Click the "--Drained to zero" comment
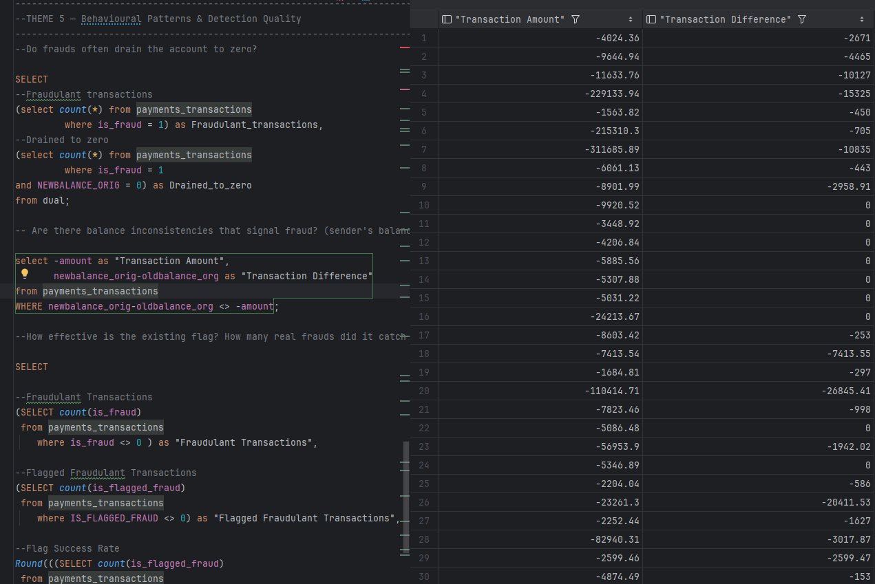The height and width of the screenshot is (584, 875). tap(62, 140)
